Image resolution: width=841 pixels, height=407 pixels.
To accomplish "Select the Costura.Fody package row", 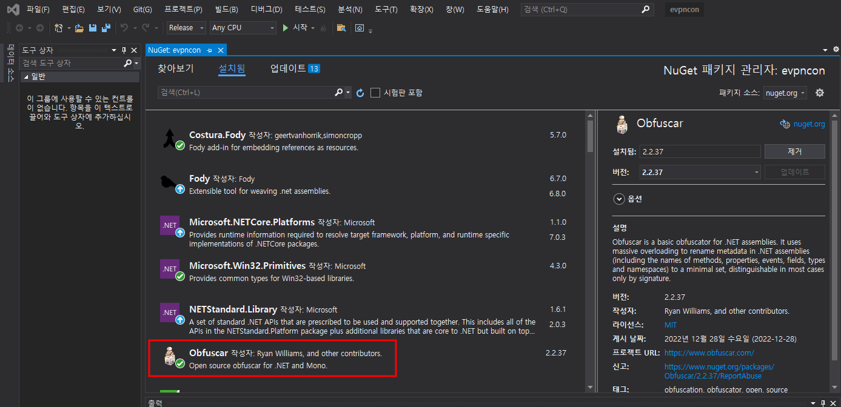I will [x=366, y=141].
